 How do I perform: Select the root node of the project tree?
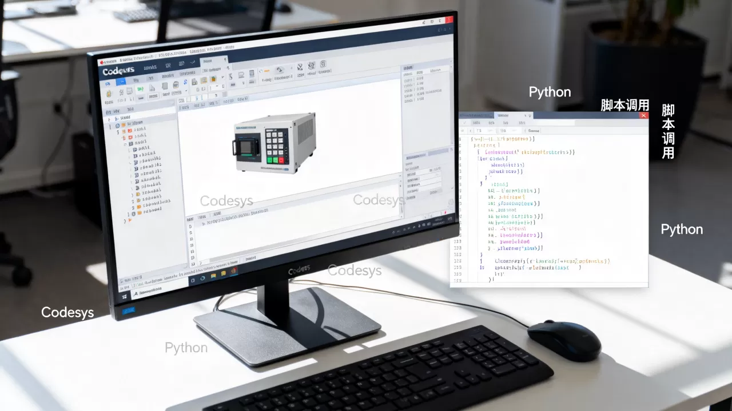(x=129, y=124)
